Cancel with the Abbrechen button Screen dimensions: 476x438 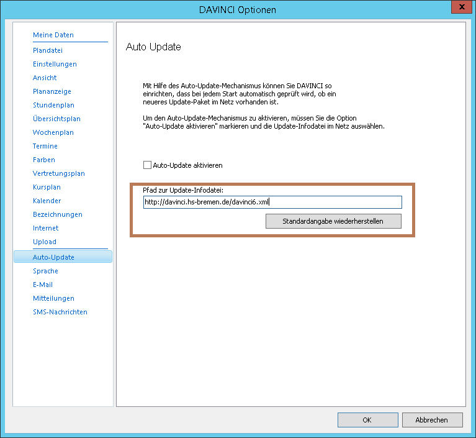[x=431, y=420]
